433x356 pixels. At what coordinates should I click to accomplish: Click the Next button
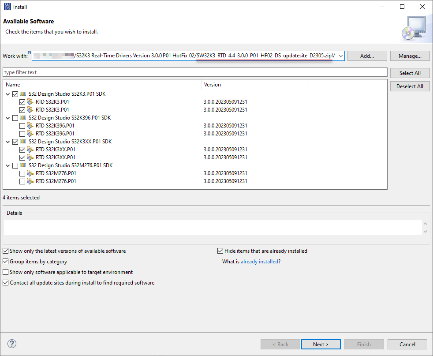coord(321,345)
